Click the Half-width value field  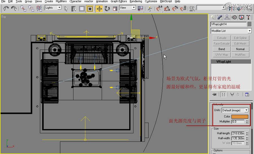238,138
